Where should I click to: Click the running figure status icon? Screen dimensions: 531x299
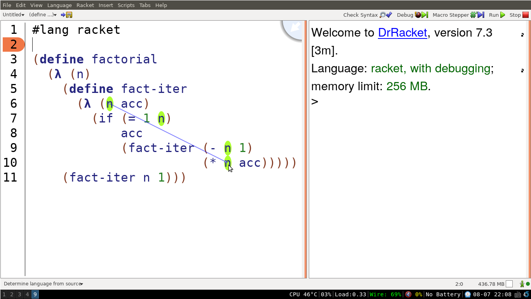click(522, 284)
